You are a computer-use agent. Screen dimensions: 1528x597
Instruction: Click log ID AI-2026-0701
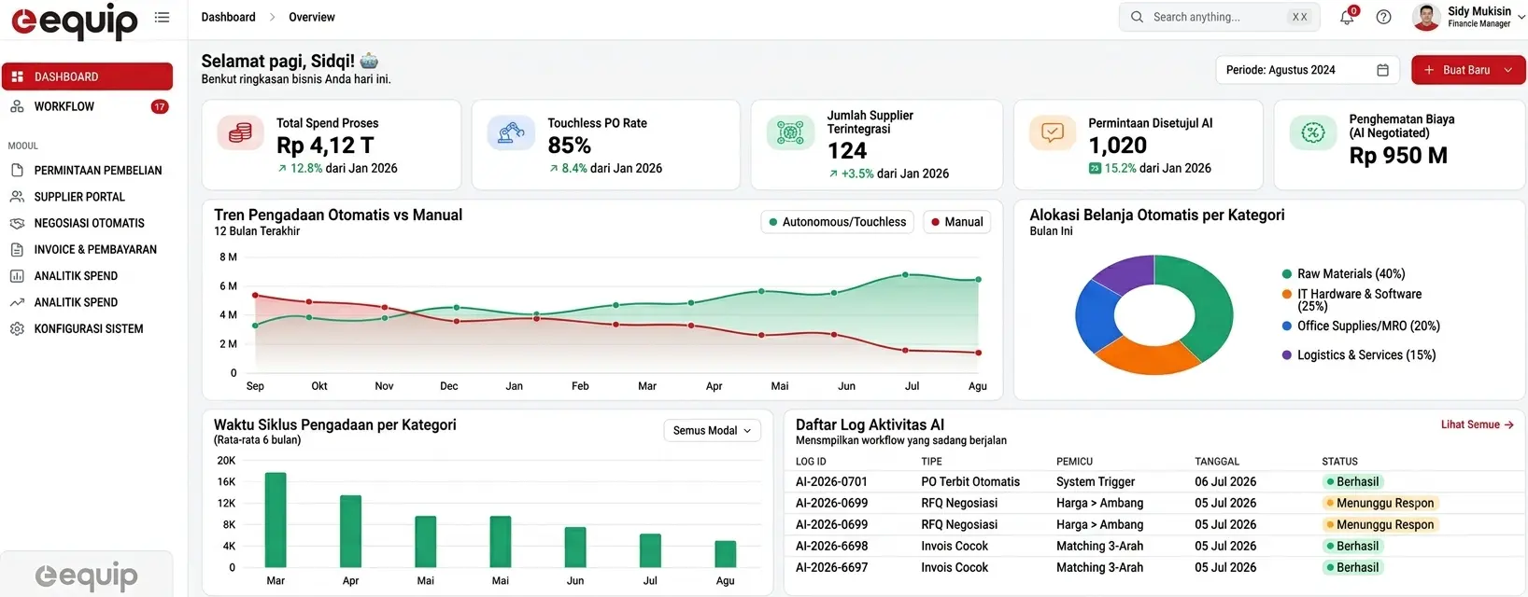(831, 482)
